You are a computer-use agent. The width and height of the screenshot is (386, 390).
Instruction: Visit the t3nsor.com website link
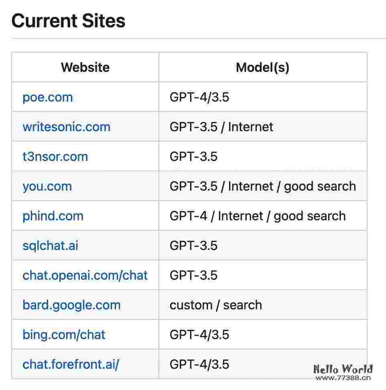pos(55,156)
